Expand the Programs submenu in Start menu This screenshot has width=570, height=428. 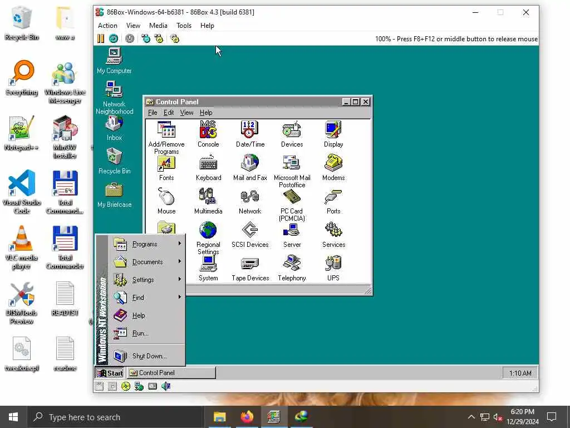(x=147, y=244)
